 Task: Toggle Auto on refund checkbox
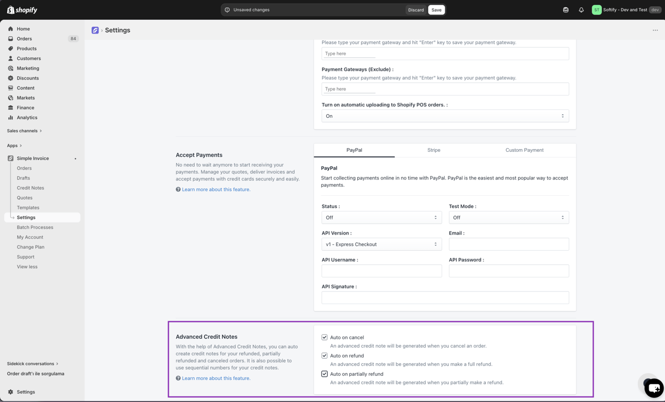(325, 356)
